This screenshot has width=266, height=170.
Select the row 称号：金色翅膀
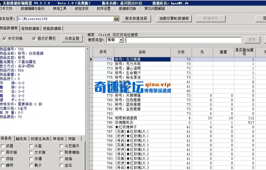click(x=178, y=109)
